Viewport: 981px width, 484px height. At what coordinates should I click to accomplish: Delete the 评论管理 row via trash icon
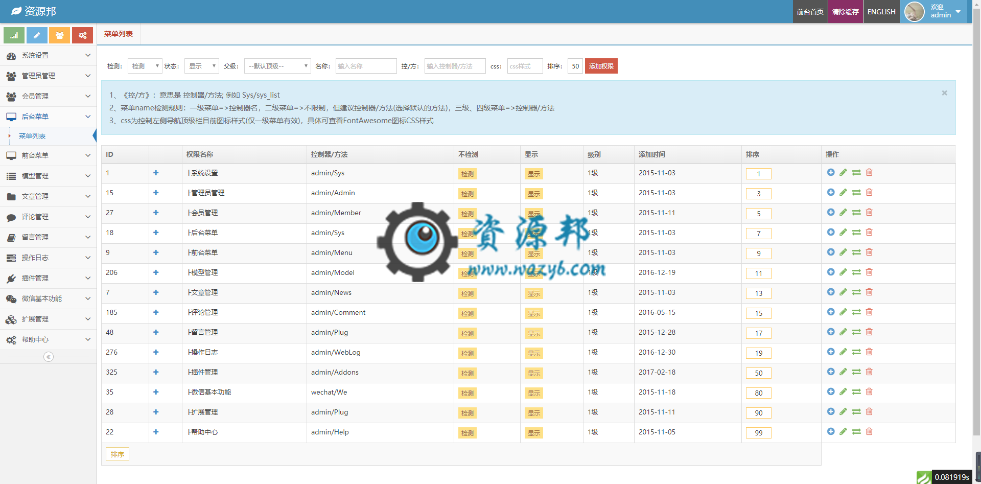pyautogui.click(x=869, y=312)
